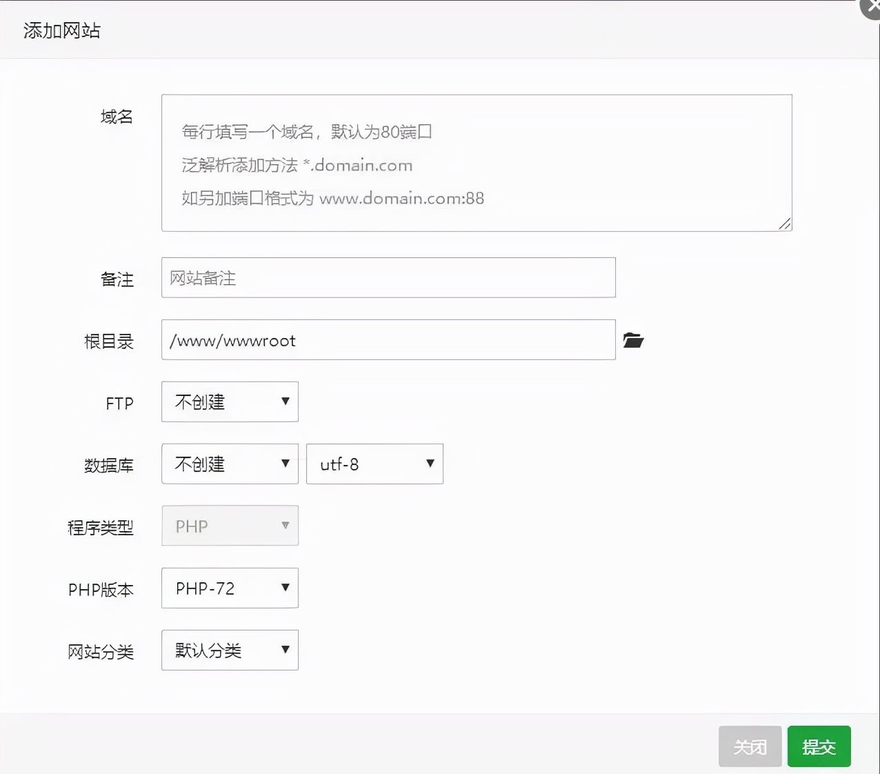Click the 网站备注 remark field
The height and width of the screenshot is (774, 880).
pos(388,277)
